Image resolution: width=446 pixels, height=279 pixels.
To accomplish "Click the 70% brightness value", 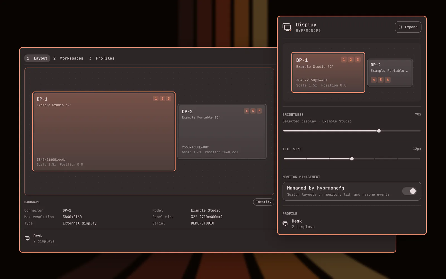I will pyautogui.click(x=418, y=114).
